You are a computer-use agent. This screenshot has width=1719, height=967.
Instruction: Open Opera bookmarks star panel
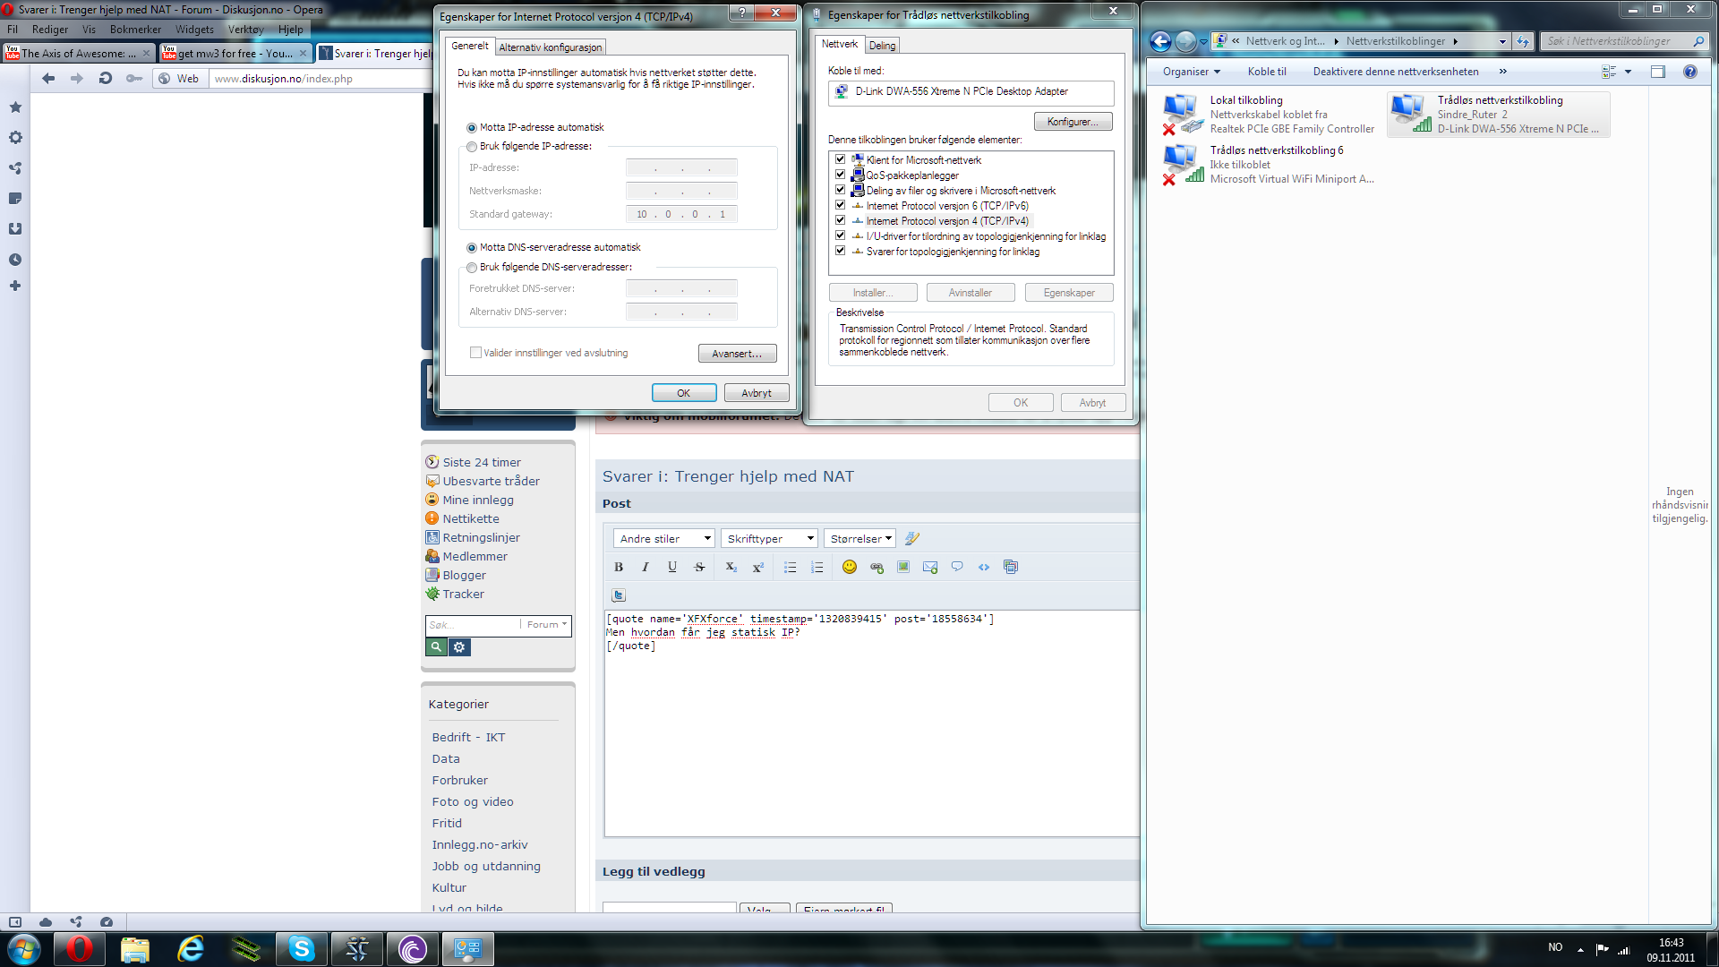[15, 107]
